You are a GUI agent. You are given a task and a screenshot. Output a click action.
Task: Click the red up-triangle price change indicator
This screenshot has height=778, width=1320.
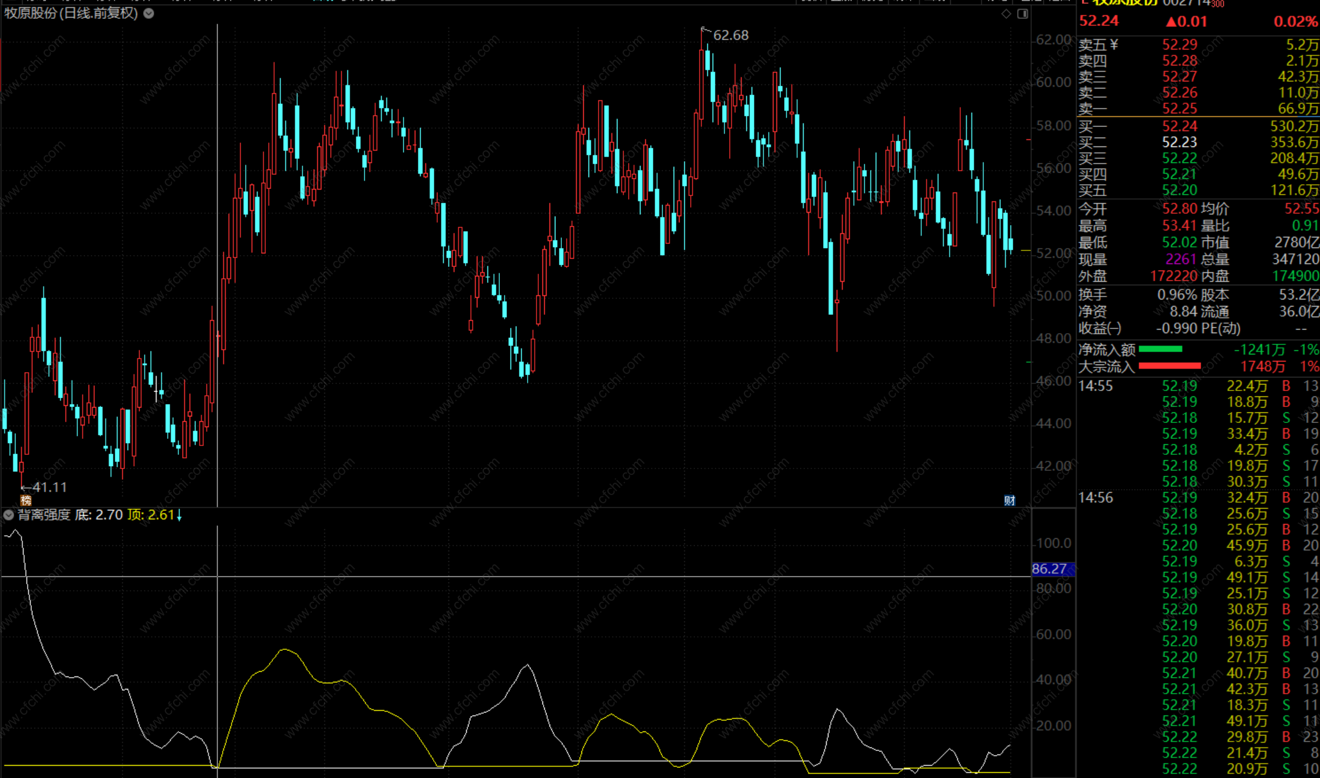(x=1171, y=22)
